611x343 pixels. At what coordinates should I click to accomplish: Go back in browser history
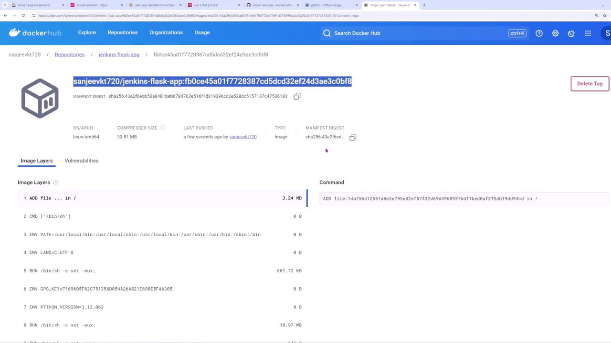pos(5,15)
